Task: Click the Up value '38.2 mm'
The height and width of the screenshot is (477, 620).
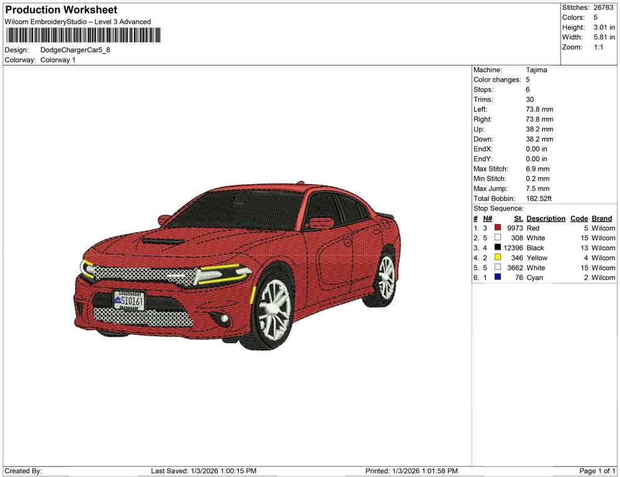Action: click(x=539, y=129)
